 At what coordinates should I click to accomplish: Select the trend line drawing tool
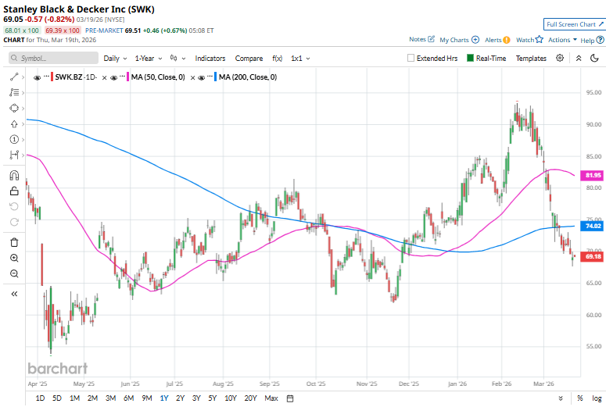14,77
